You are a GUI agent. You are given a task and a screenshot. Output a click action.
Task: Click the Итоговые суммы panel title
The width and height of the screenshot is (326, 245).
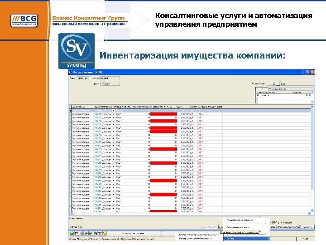[277, 89]
